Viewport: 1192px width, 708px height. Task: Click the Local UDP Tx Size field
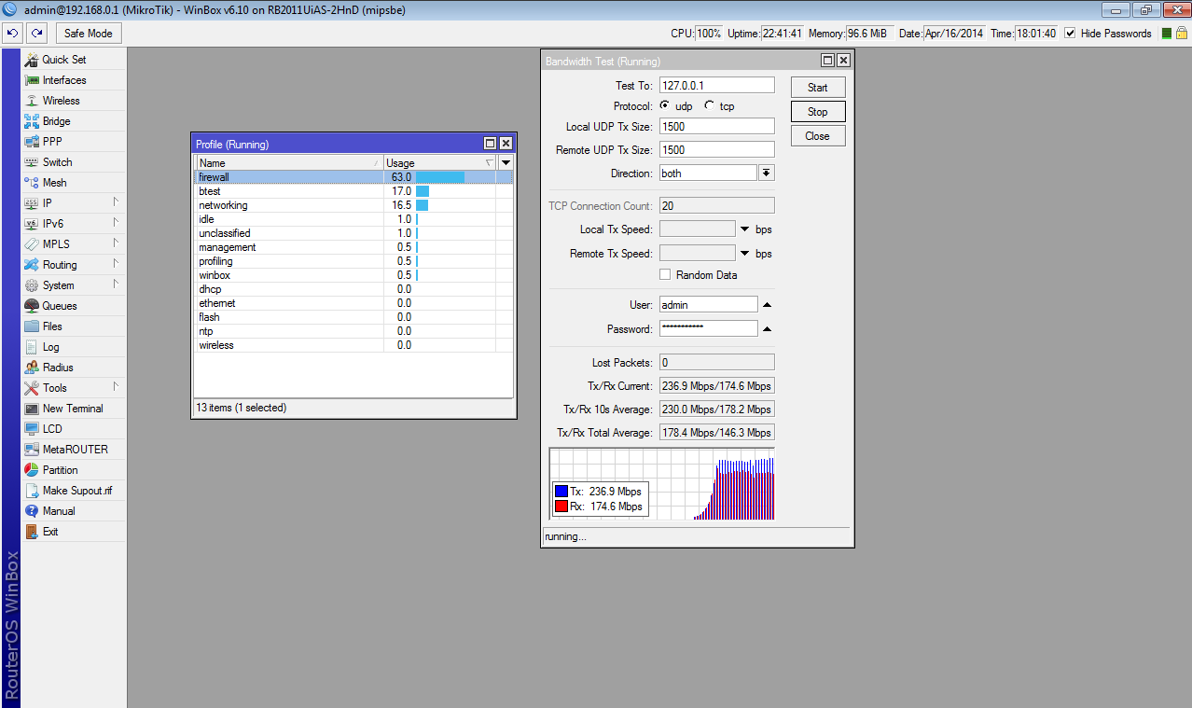(x=717, y=126)
